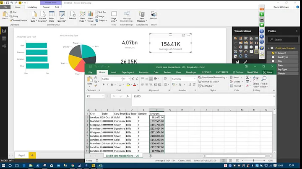Click Focus mode icon on card visual
The image size is (302, 169).
(183, 35)
